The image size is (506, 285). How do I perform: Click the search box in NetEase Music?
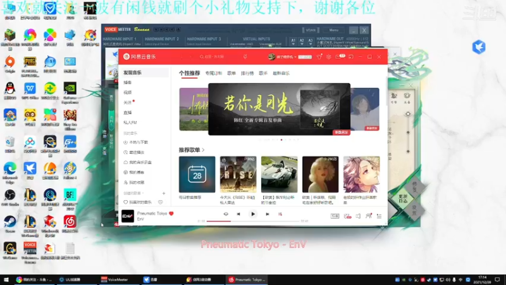tap(216, 56)
